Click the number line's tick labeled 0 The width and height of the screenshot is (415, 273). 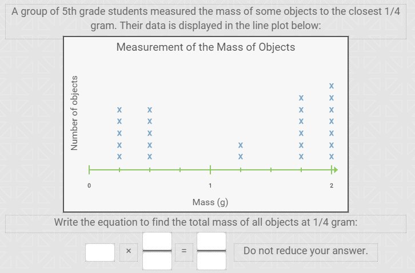(89, 170)
